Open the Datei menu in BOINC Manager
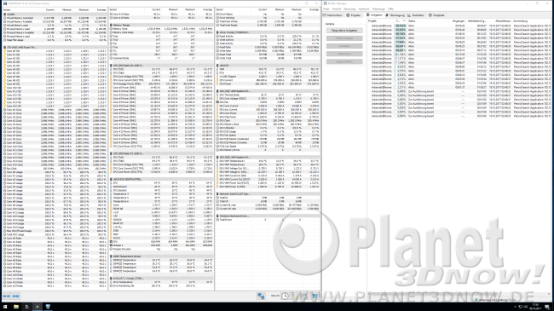 pyautogui.click(x=326, y=9)
